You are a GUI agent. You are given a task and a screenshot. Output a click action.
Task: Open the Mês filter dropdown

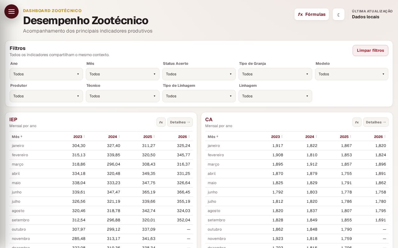click(x=123, y=74)
